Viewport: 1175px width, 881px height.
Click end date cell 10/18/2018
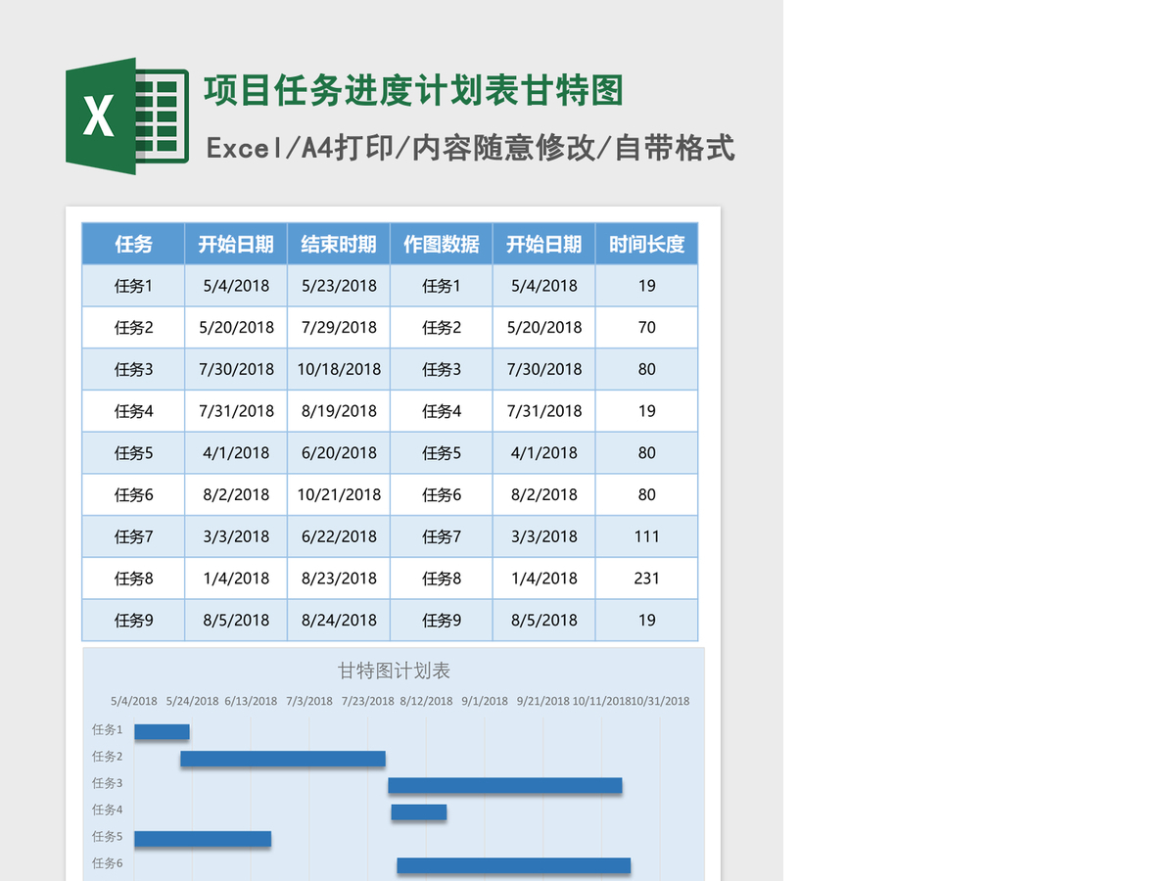tap(339, 369)
